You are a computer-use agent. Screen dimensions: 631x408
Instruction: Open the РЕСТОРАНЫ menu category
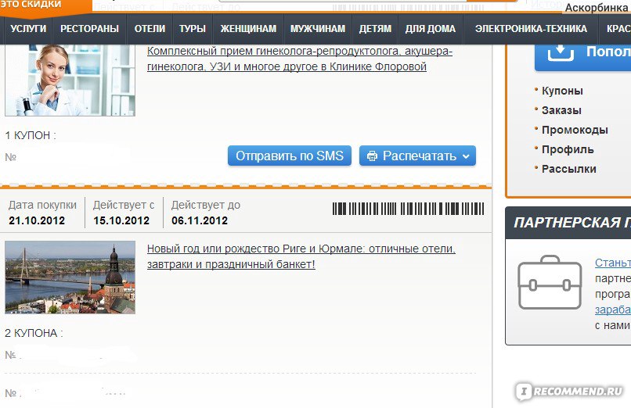89,28
